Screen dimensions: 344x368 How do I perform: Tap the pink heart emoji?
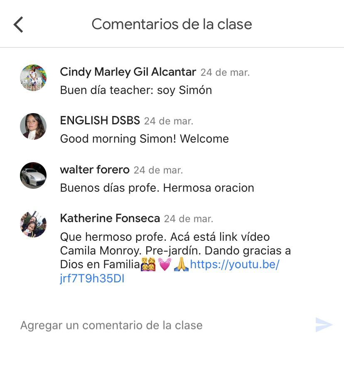point(165,264)
